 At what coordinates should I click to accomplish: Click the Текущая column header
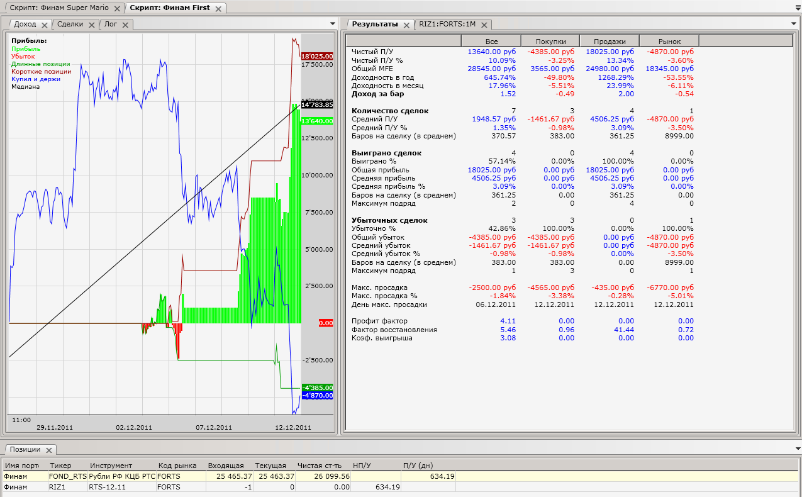pyautogui.click(x=275, y=466)
